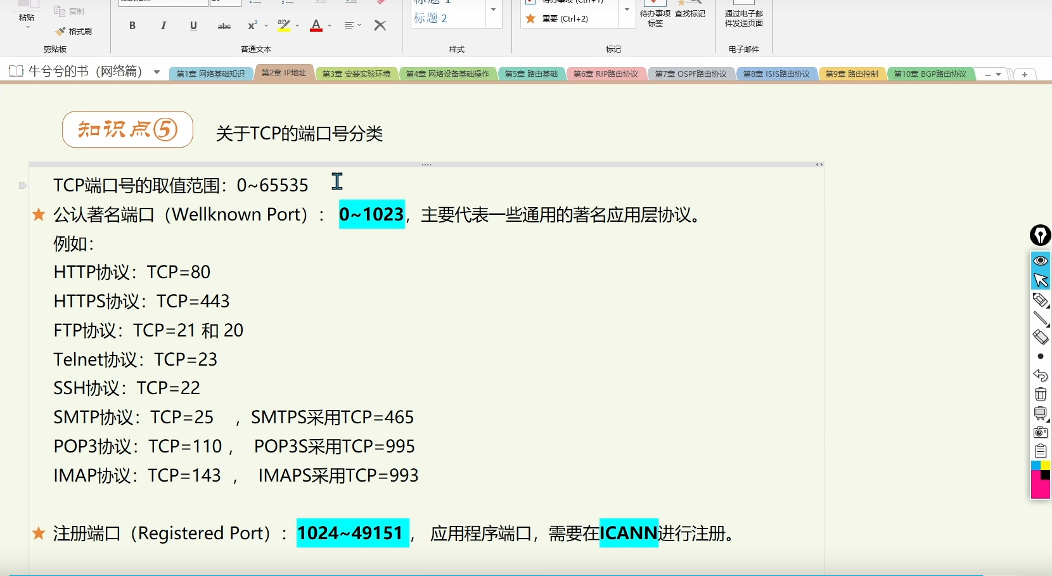
Task: Toggle bold formatting in the ribbon
Action: [x=132, y=26]
